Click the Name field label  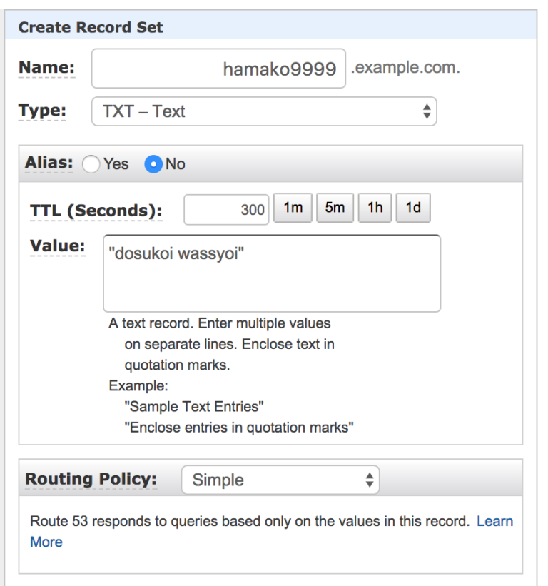[x=46, y=68]
